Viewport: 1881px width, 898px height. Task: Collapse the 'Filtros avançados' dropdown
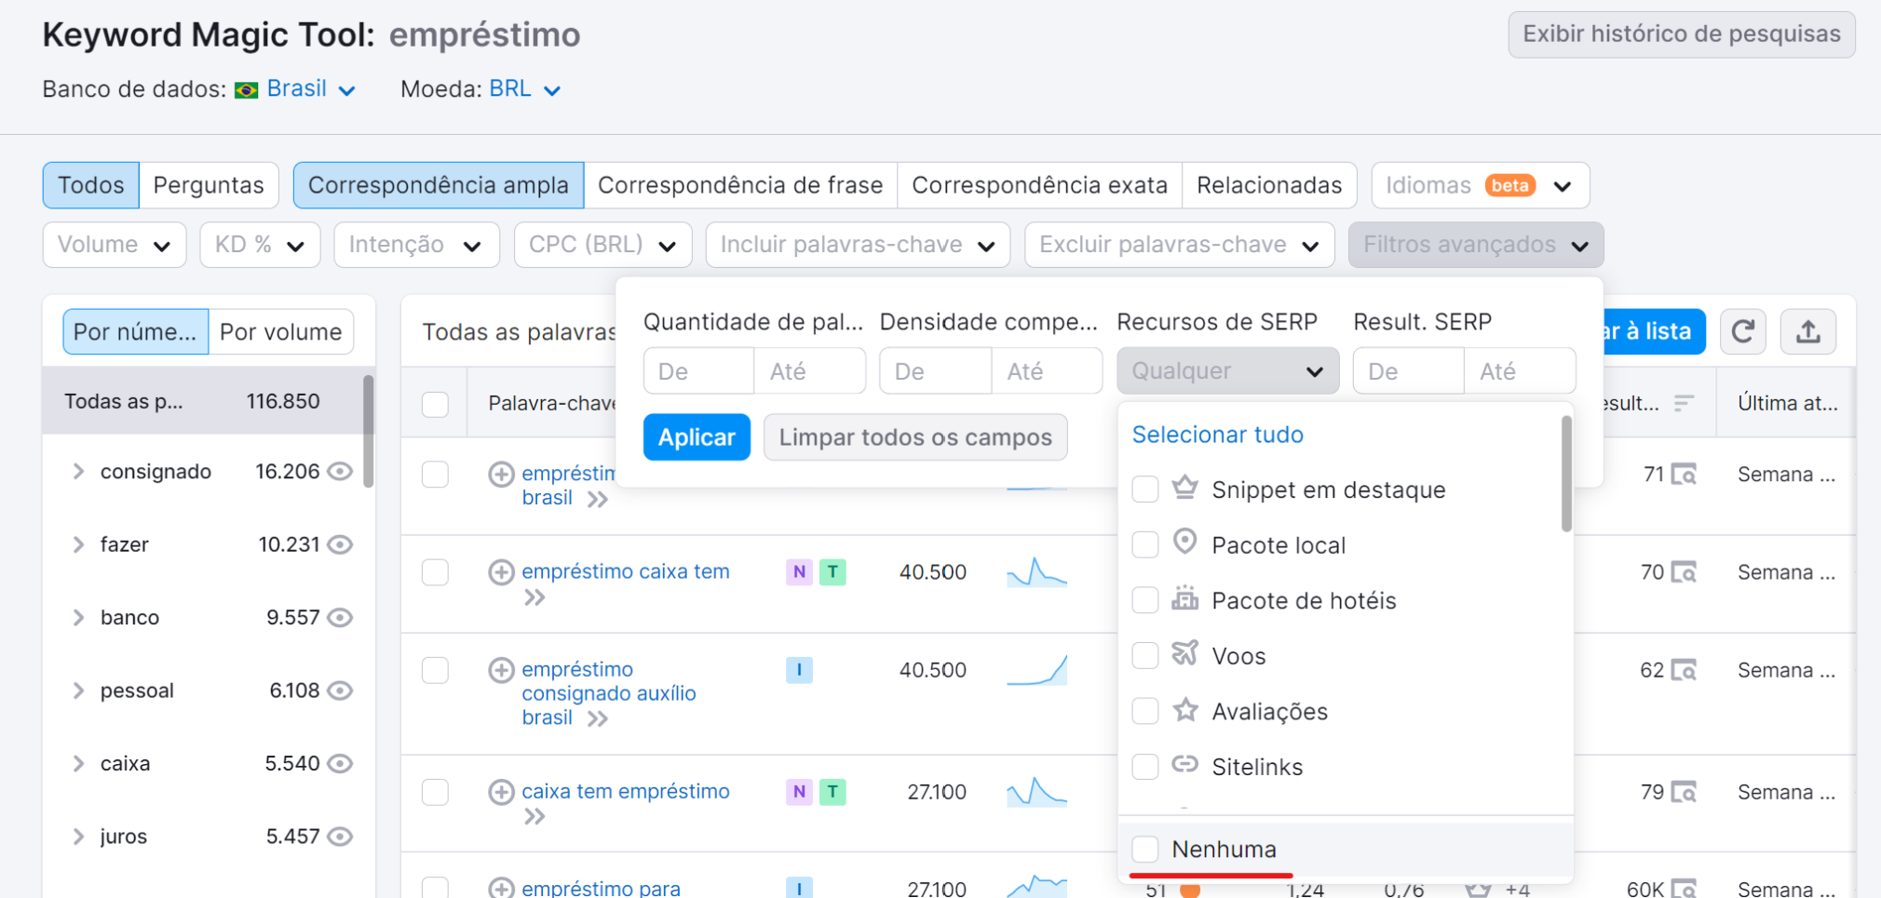click(1476, 245)
